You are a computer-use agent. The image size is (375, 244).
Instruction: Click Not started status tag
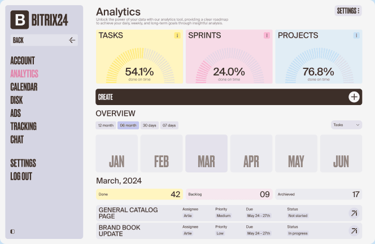click(298, 216)
